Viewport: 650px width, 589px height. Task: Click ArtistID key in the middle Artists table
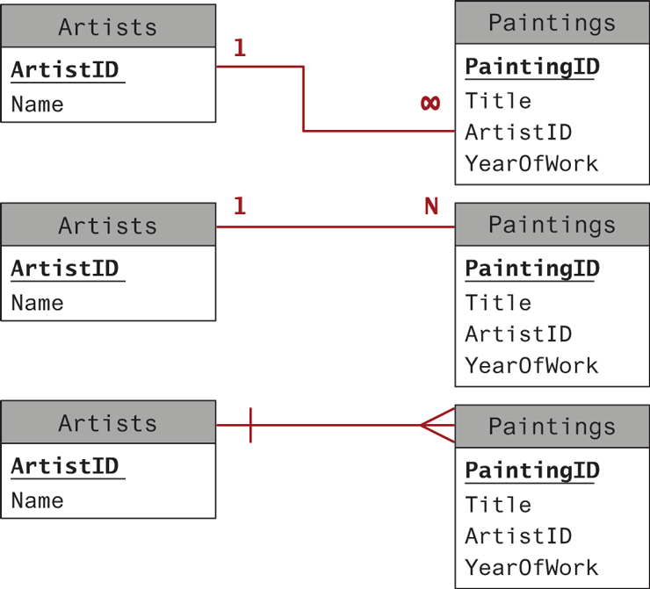pyautogui.click(x=65, y=269)
